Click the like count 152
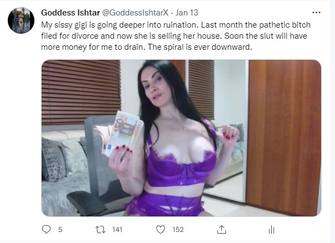This screenshot has width=335, height=243. [178, 230]
